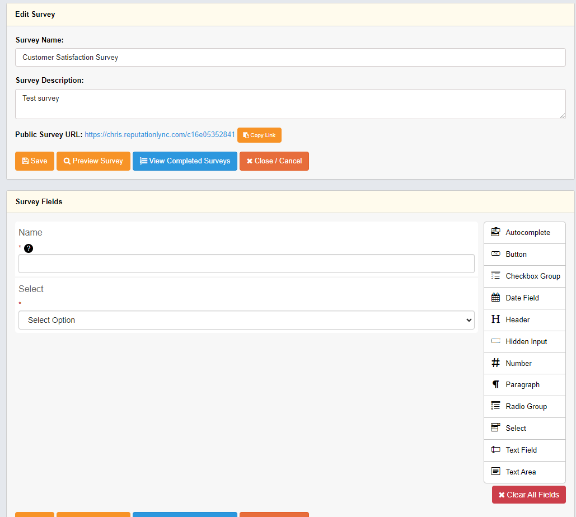Add a Number field hash icon

click(495, 363)
